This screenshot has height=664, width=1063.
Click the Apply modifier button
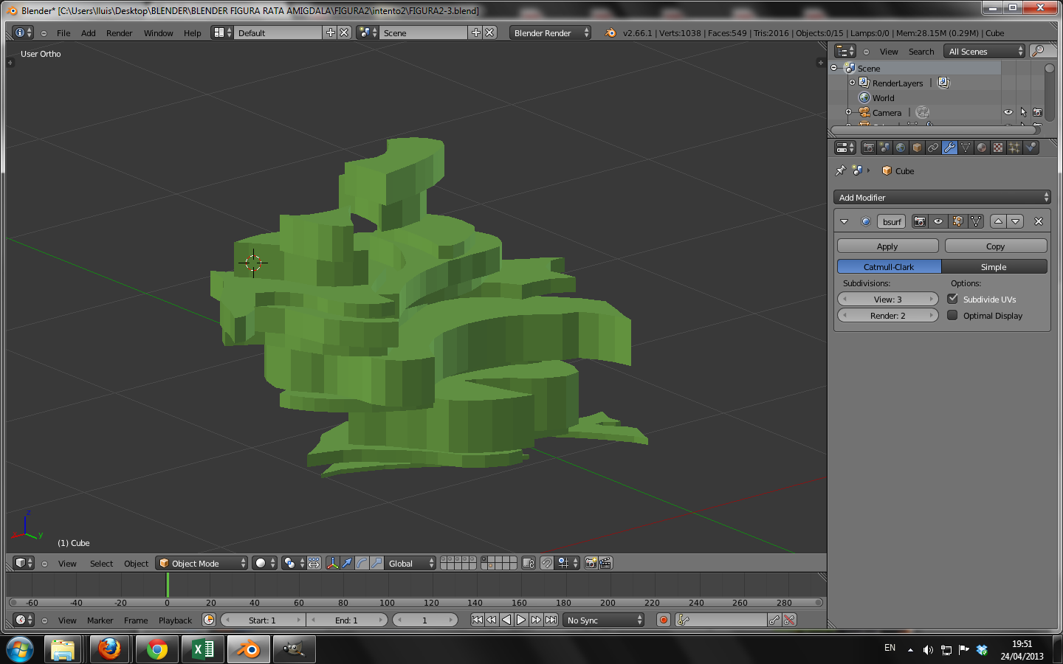point(887,246)
